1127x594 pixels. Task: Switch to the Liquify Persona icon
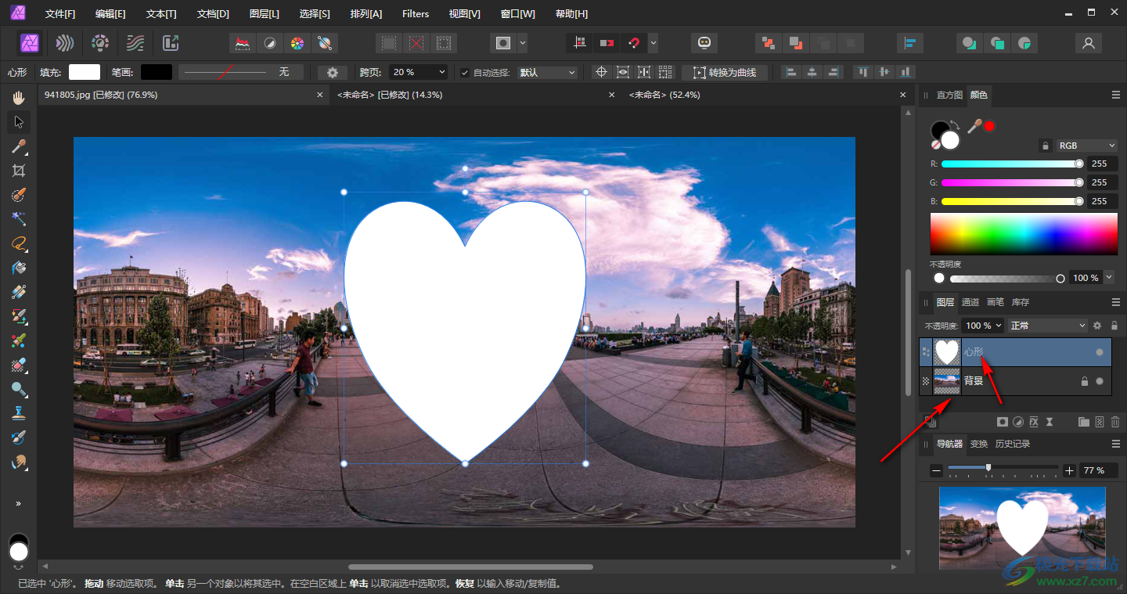(65, 42)
